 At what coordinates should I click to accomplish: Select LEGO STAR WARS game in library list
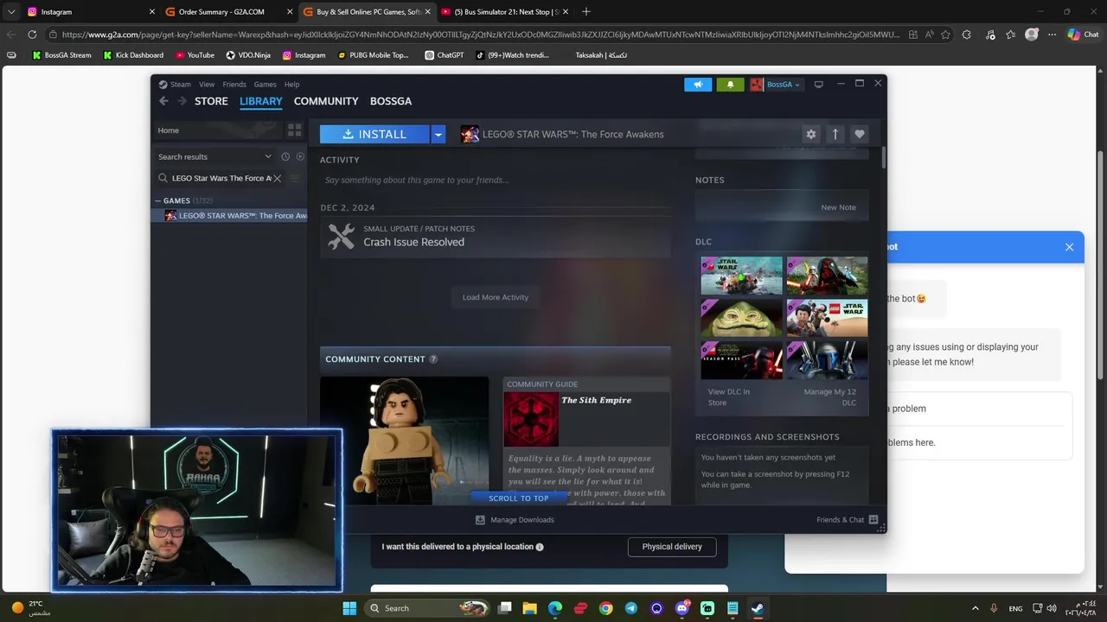click(230, 216)
